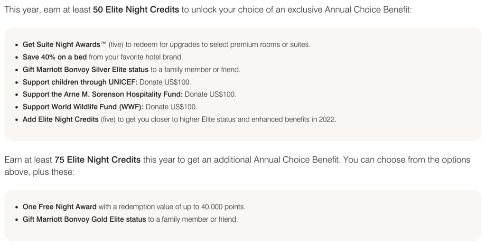Click 'Support World Wildlife Fund (WWF)' item
Screen dimensions: 486x244
point(110,107)
